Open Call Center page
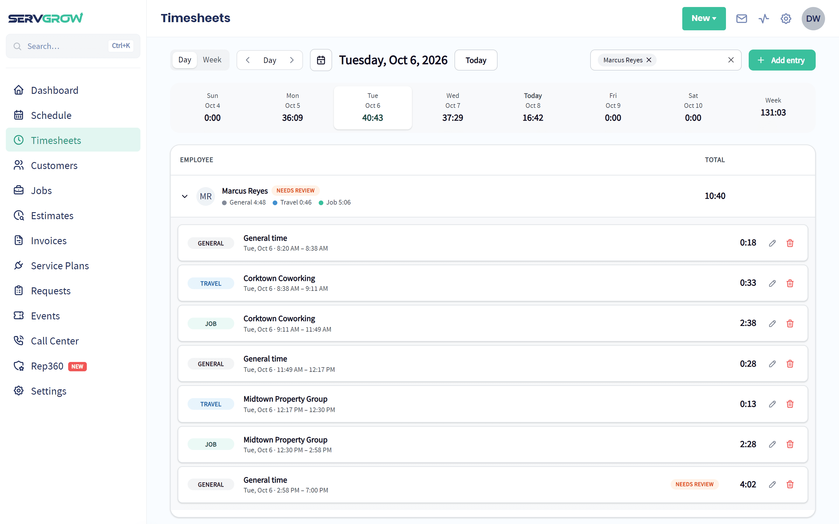 [73, 341]
